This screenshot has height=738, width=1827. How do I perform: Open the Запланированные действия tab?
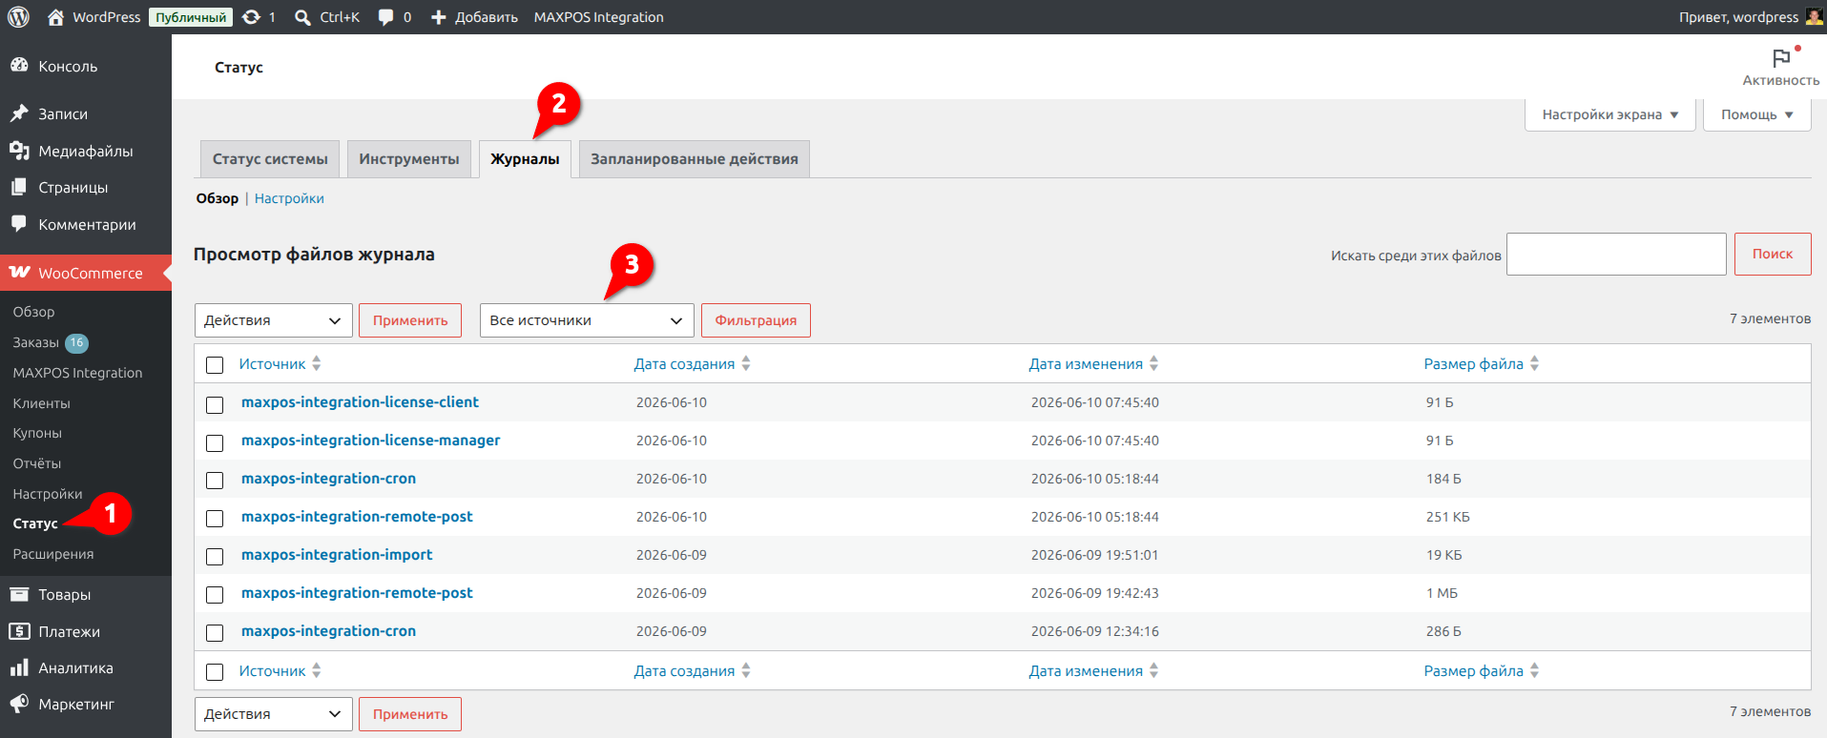(695, 159)
